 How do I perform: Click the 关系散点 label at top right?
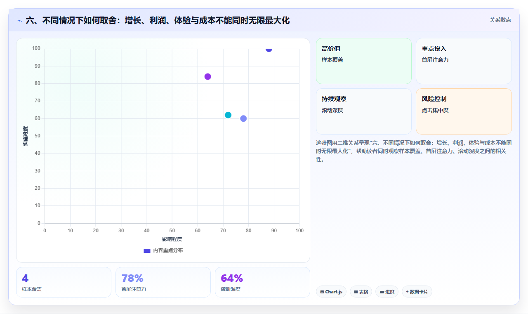tap(500, 20)
